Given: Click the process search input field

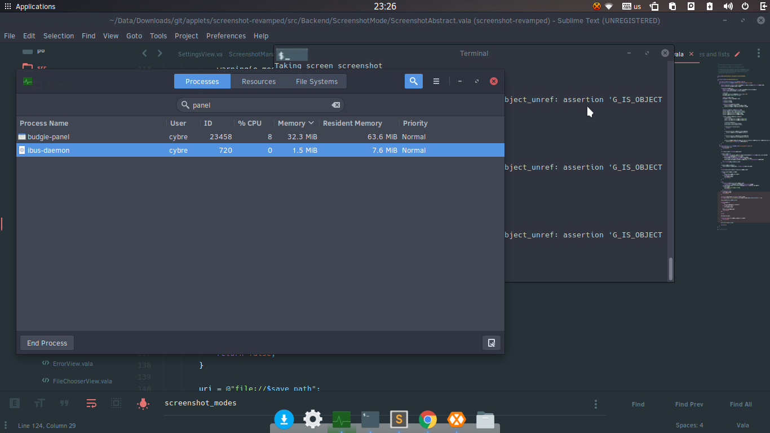Looking at the screenshot, I should click(260, 105).
